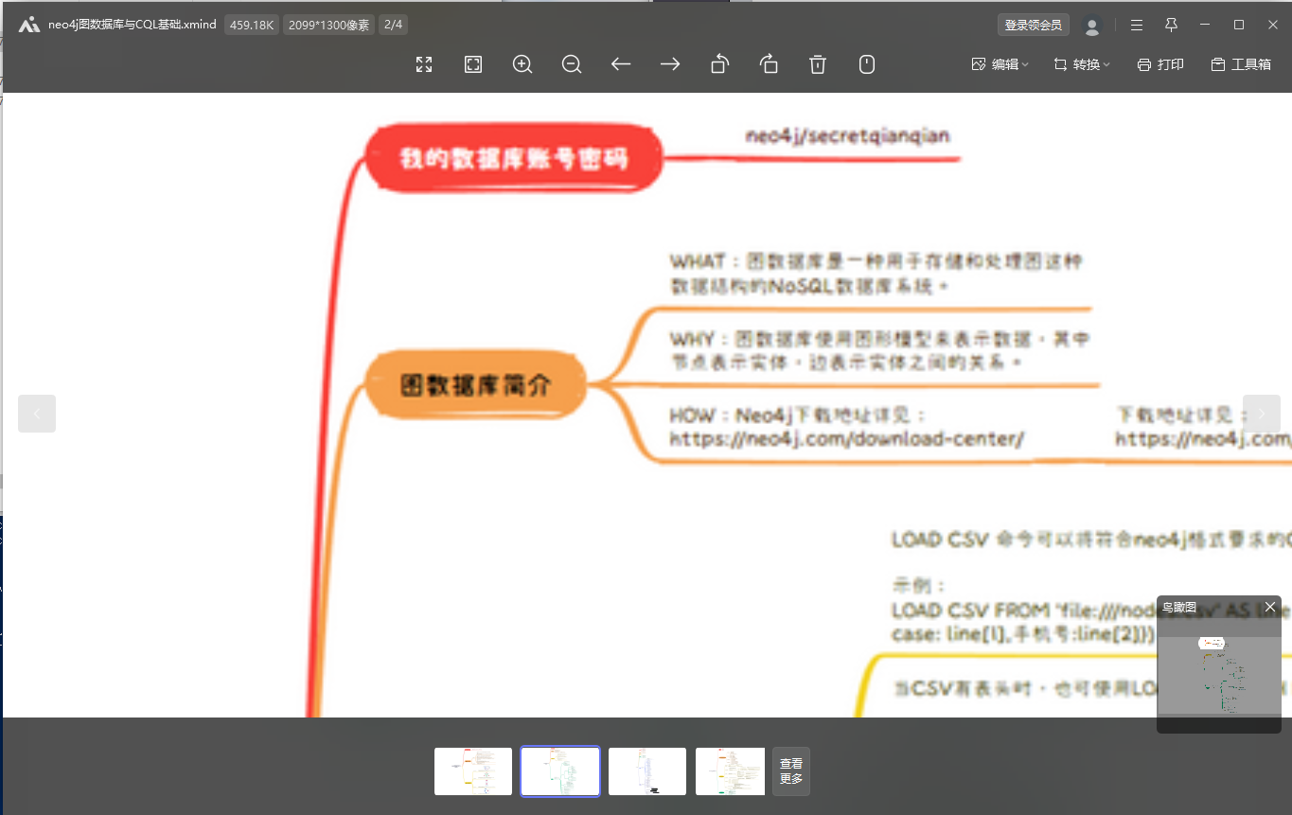Go to next image arrow in toolbar
1292x815 pixels.
pos(670,64)
